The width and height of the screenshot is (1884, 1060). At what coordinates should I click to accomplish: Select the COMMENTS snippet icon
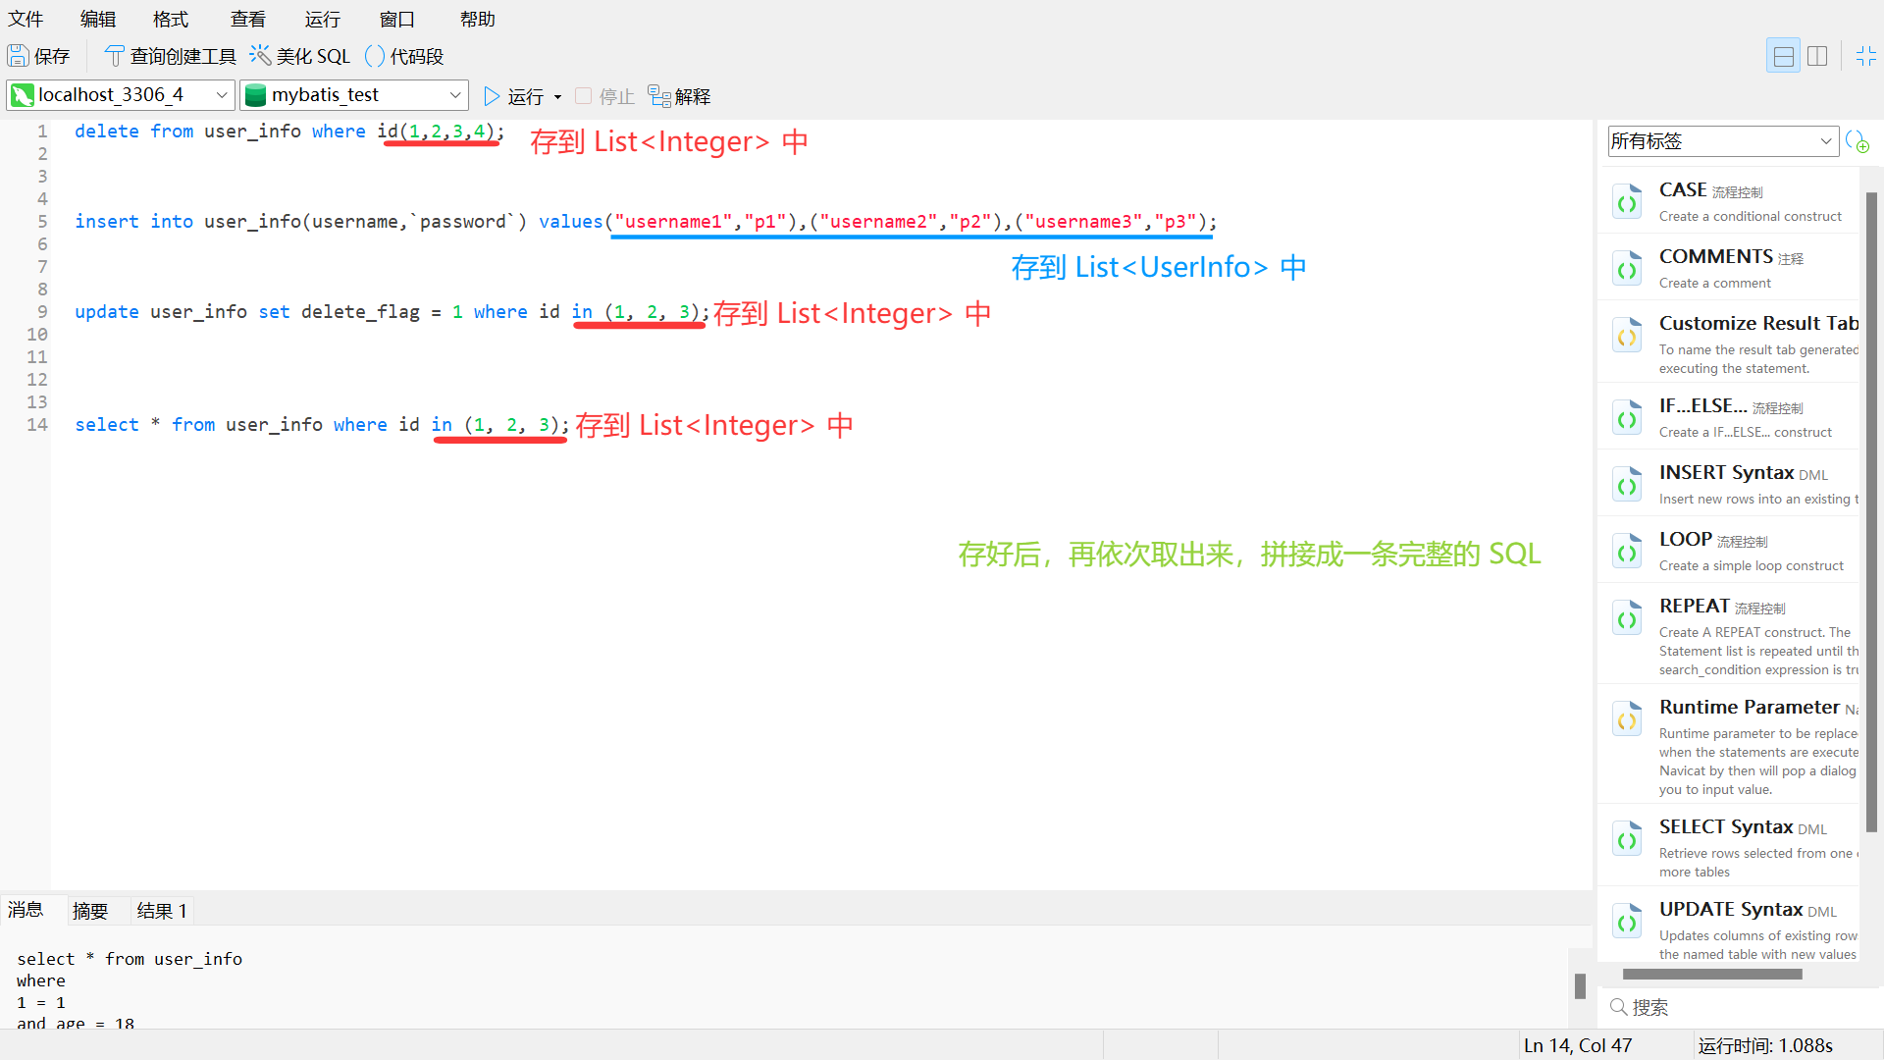click(1627, 269)
